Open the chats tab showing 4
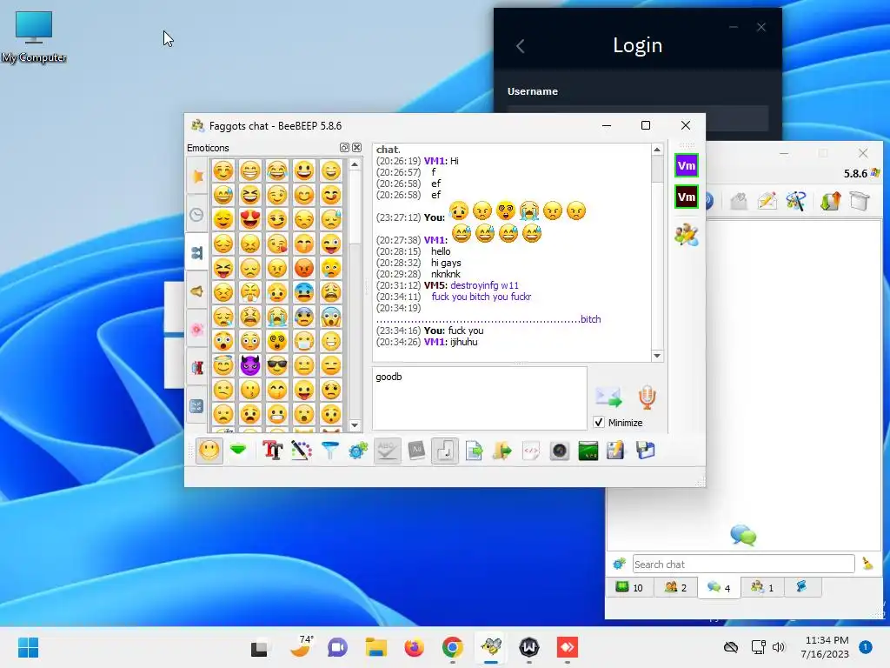The image size is (890, 668). [719, 587]
